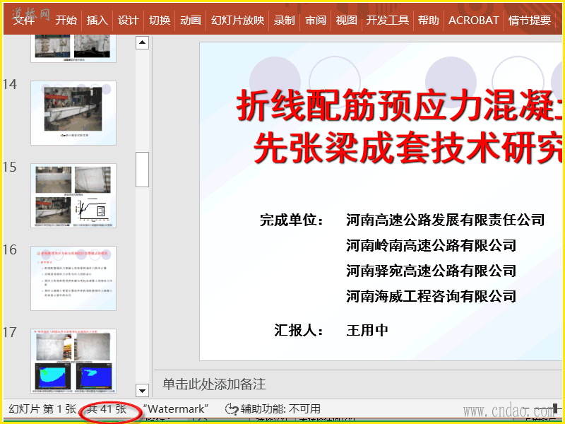Open the 文件 menu tab

[x=24, y=20]
